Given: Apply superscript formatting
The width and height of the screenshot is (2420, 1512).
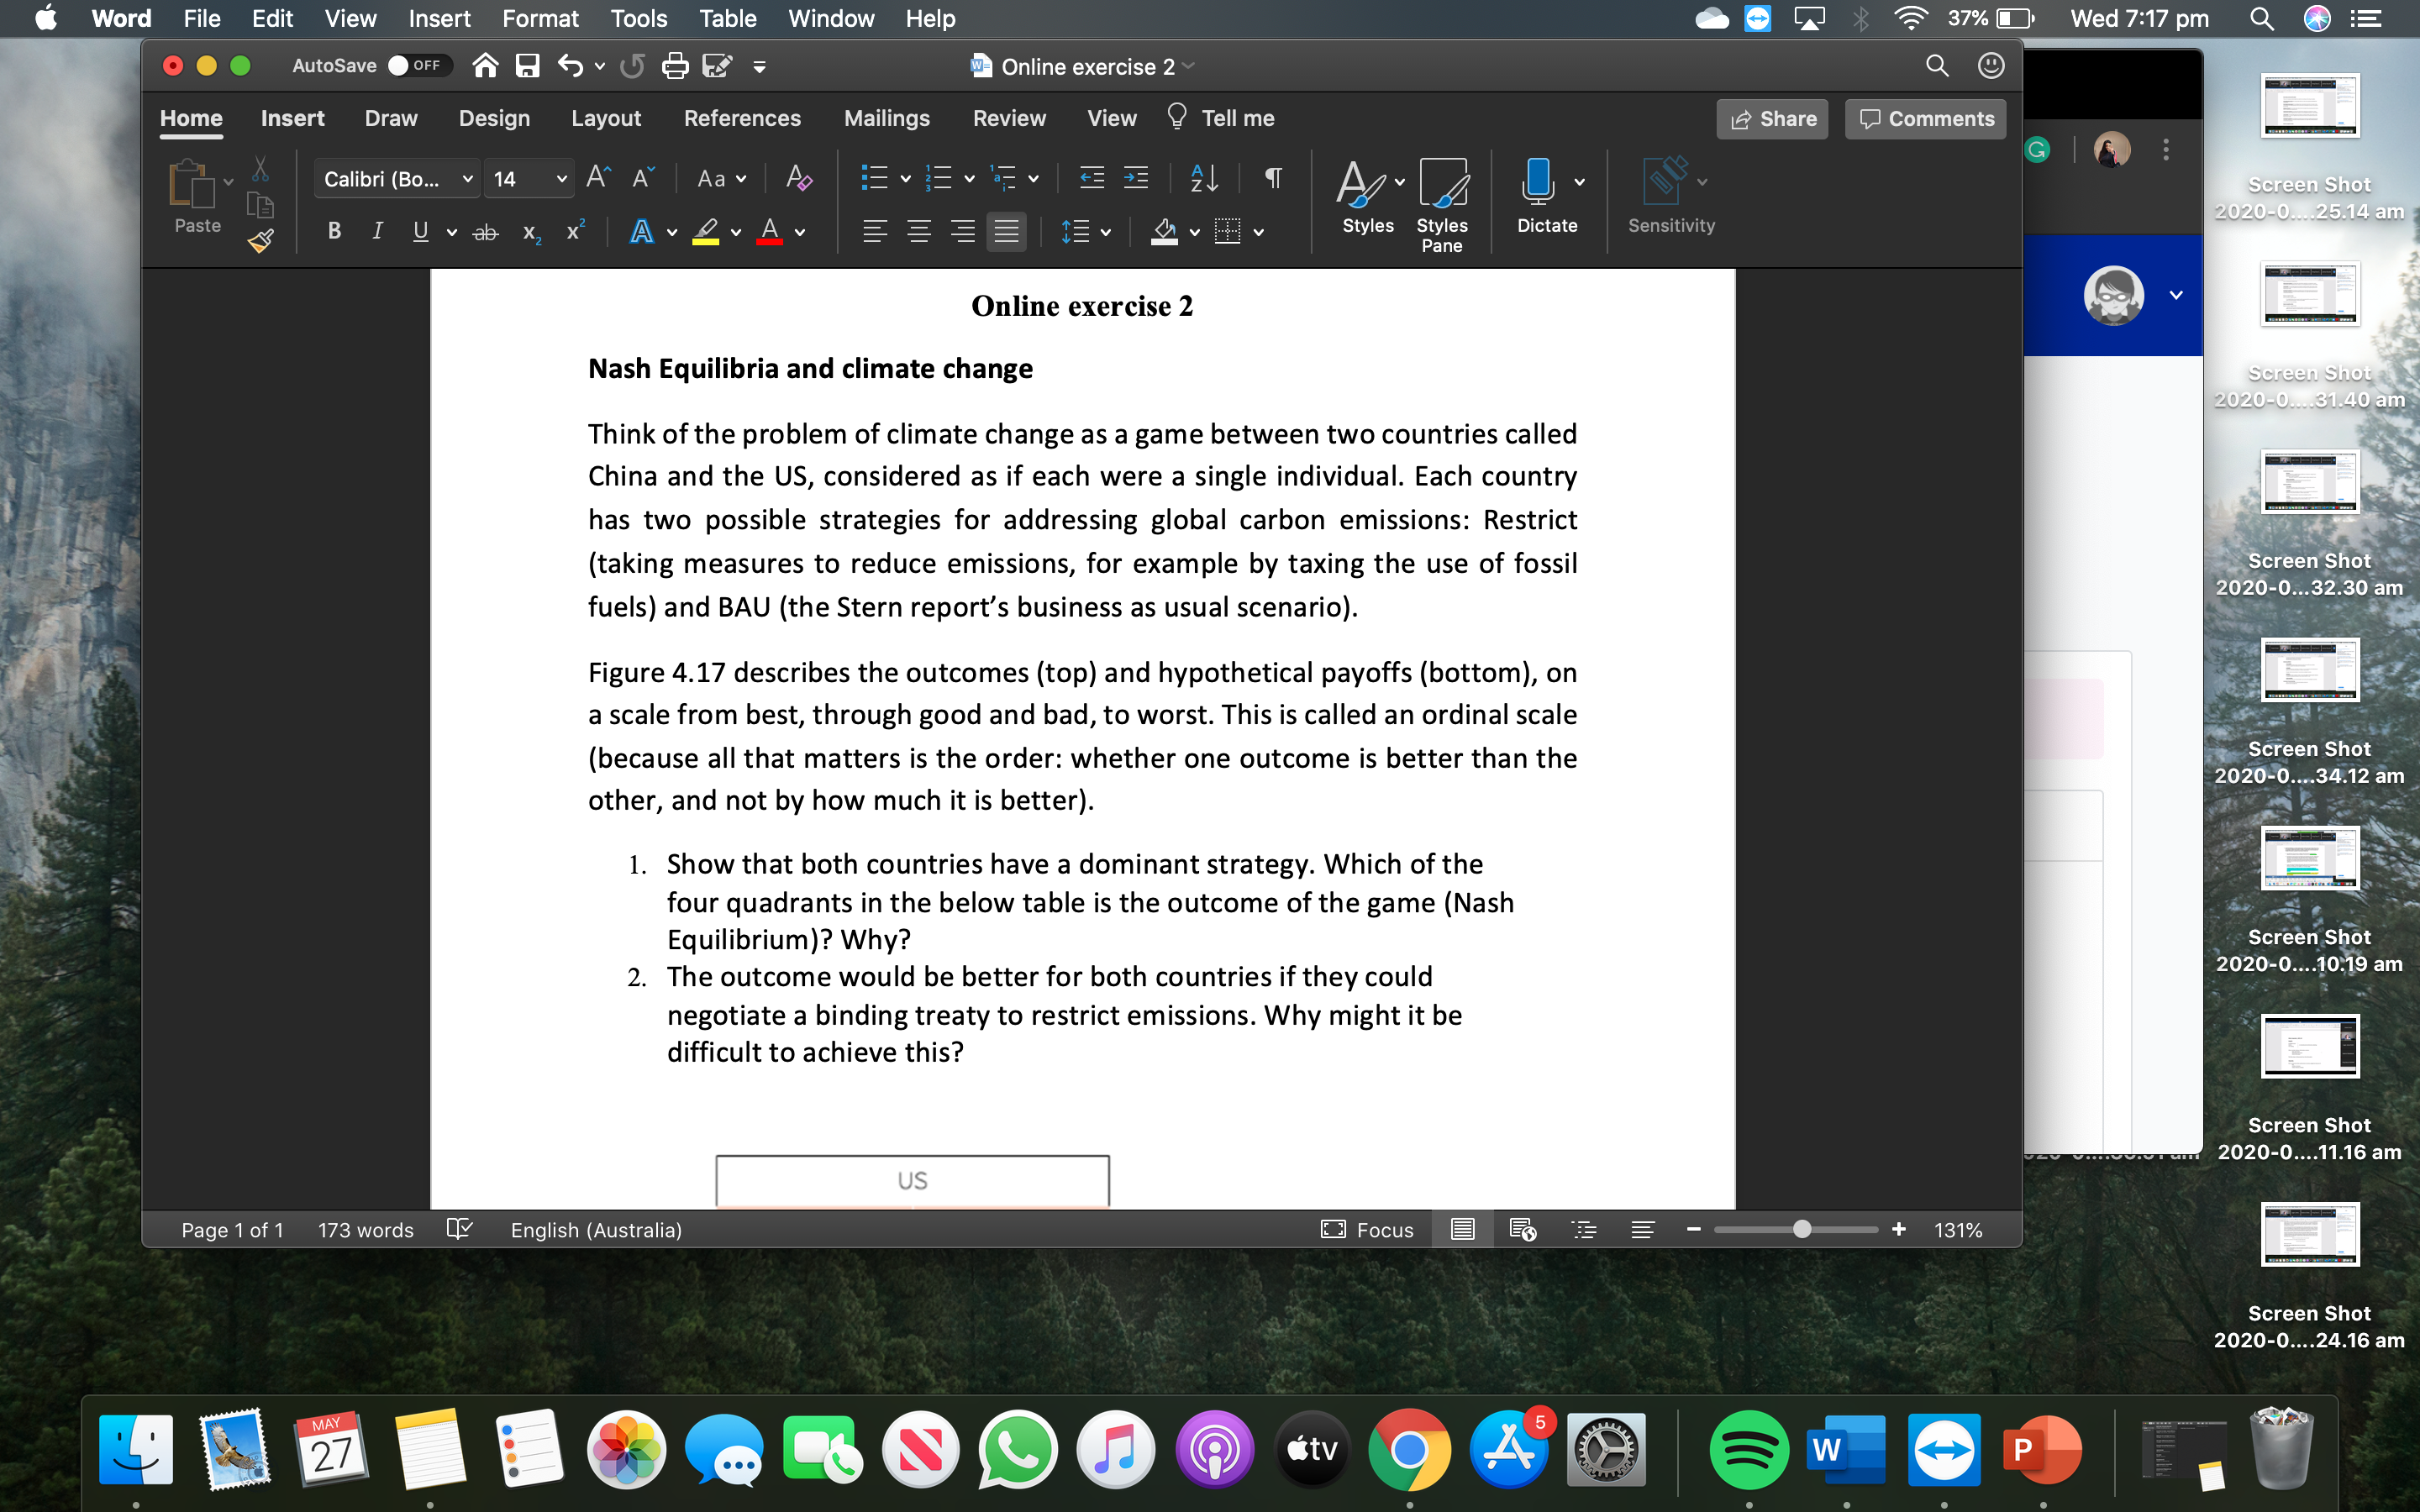Looking at the screenshot, I should coord(573,231).
